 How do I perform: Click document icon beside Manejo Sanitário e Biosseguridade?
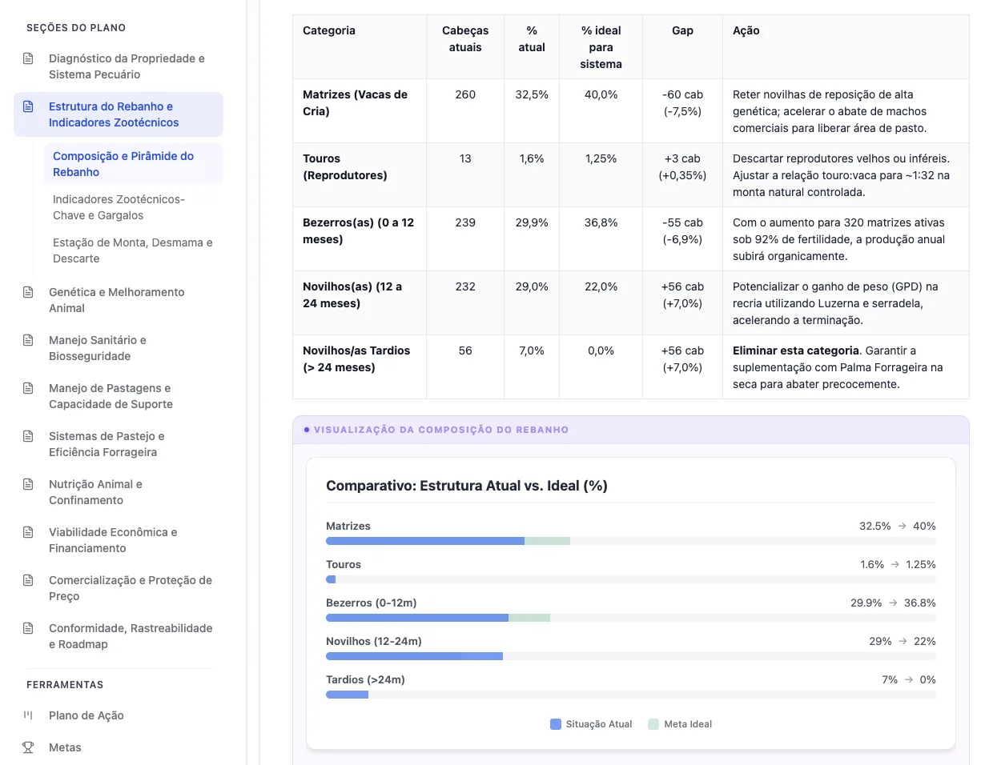point(28,340)
